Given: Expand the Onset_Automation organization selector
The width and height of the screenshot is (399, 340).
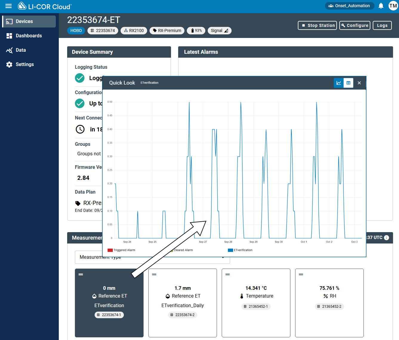Looking at the screenshot, I should pyautogui.click(x=349, y=6).
